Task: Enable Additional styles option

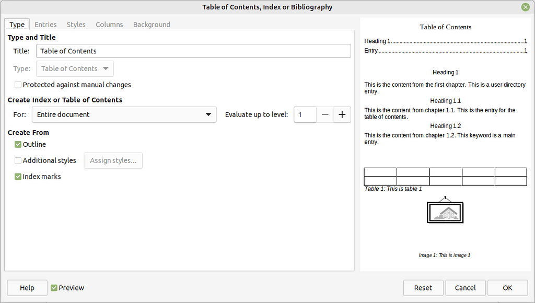Action: pyautogui.click(x=18, y=160)
